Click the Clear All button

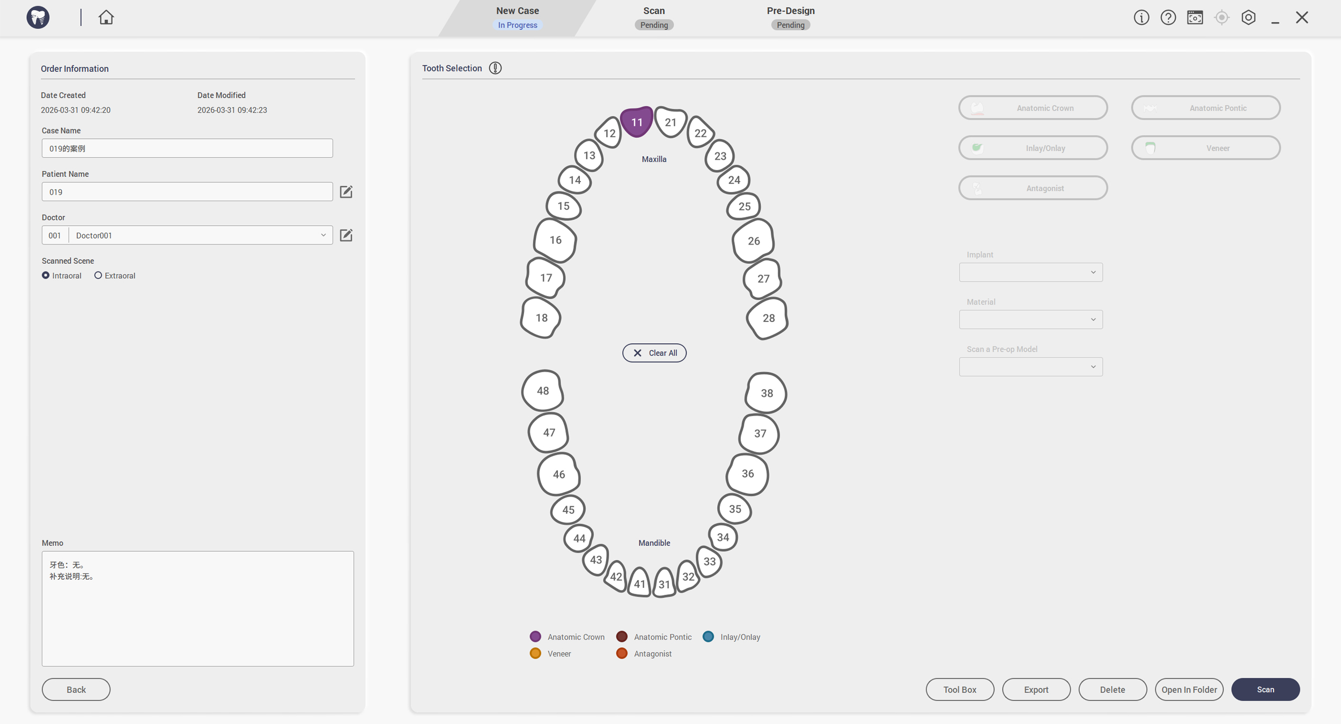654,353
